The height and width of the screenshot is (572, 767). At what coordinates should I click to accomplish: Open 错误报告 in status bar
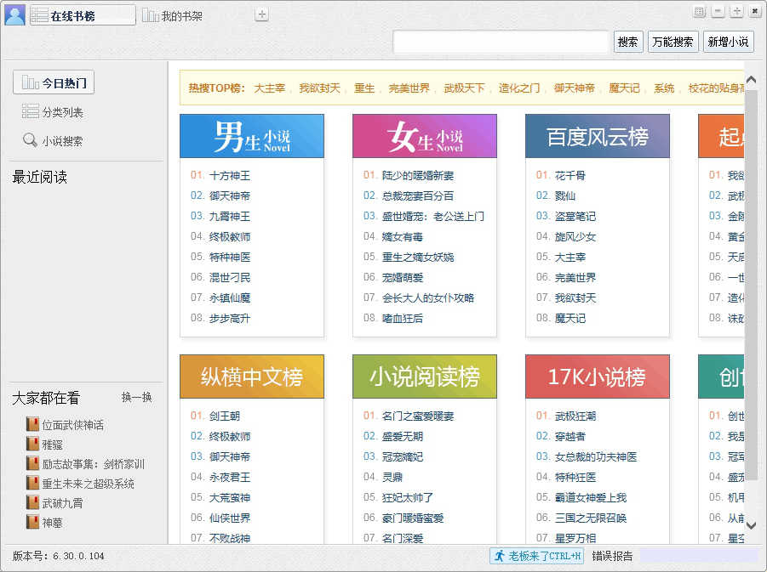tap(612, 556)
